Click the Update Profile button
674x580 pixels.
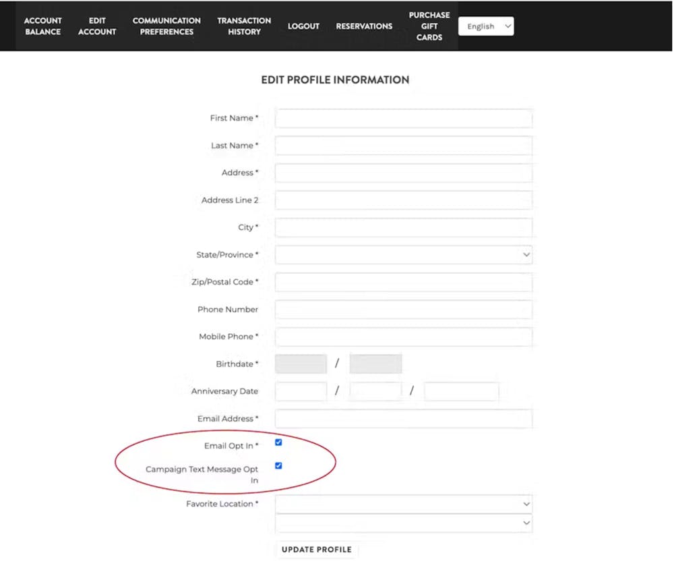[x=317, y=550]
